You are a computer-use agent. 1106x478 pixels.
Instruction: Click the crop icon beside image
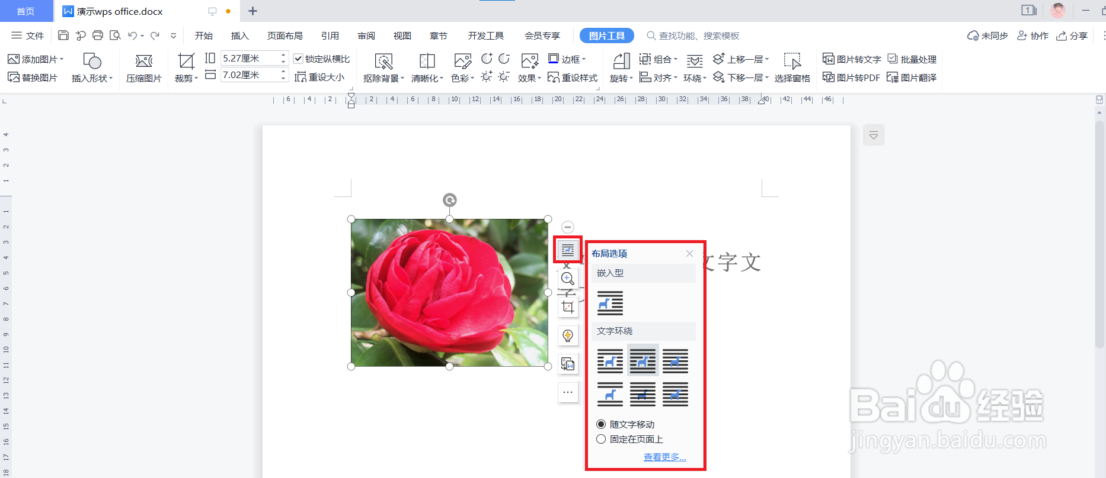click(x=568, y=306)
